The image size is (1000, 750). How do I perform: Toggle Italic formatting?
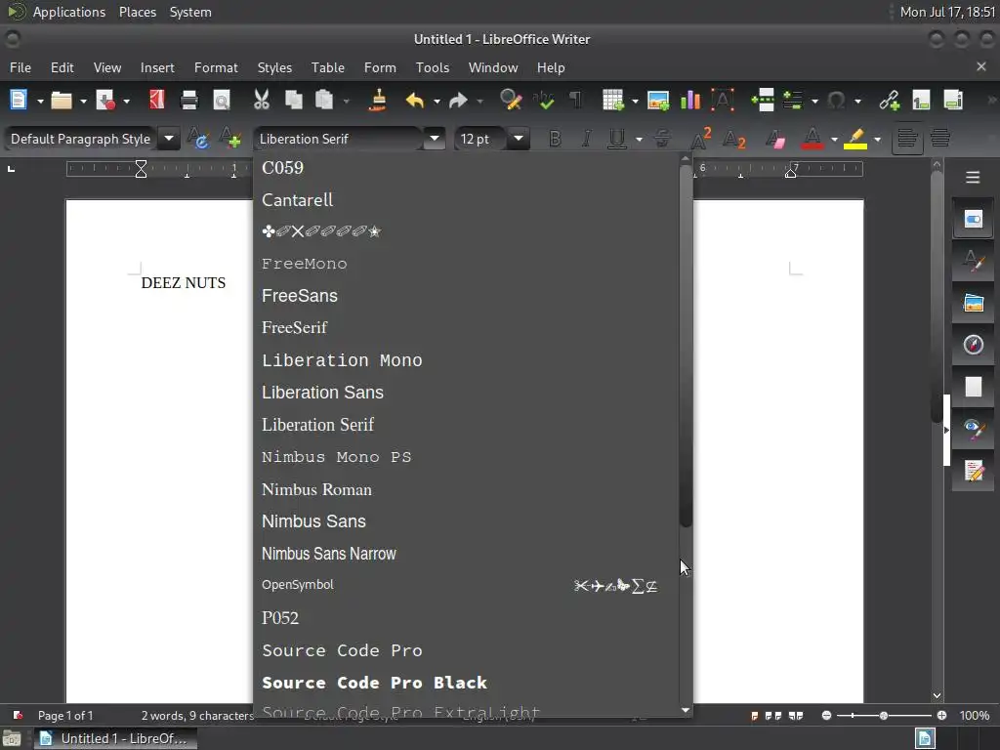click(x=586, y=139)
